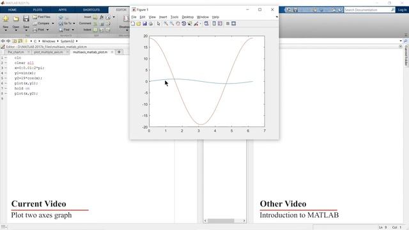
Task: Click the Up One Level folder icon
Action: pyautogui.click(x=14, y=41)
